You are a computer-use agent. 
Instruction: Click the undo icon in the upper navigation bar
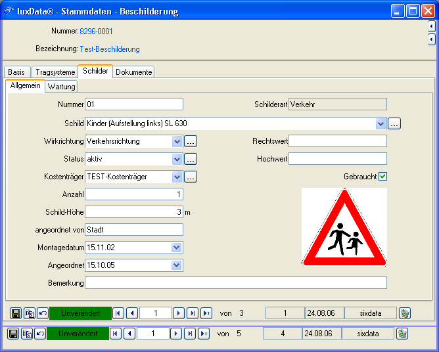coord(42,313)
